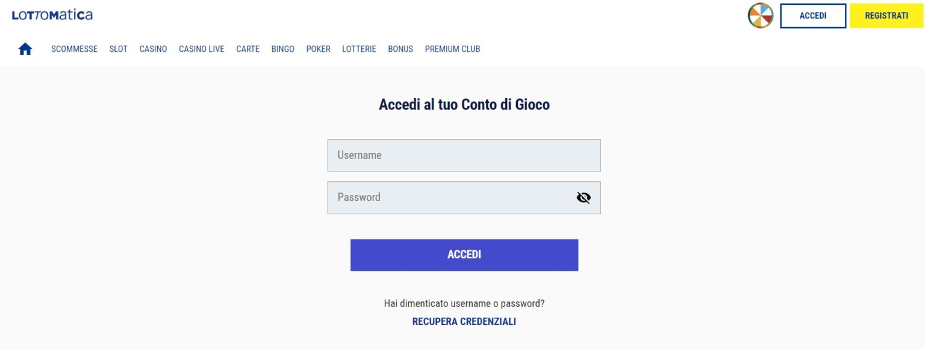Open the SLOT section
Viewport: 925px width, 349px height.
coord(118,49)
